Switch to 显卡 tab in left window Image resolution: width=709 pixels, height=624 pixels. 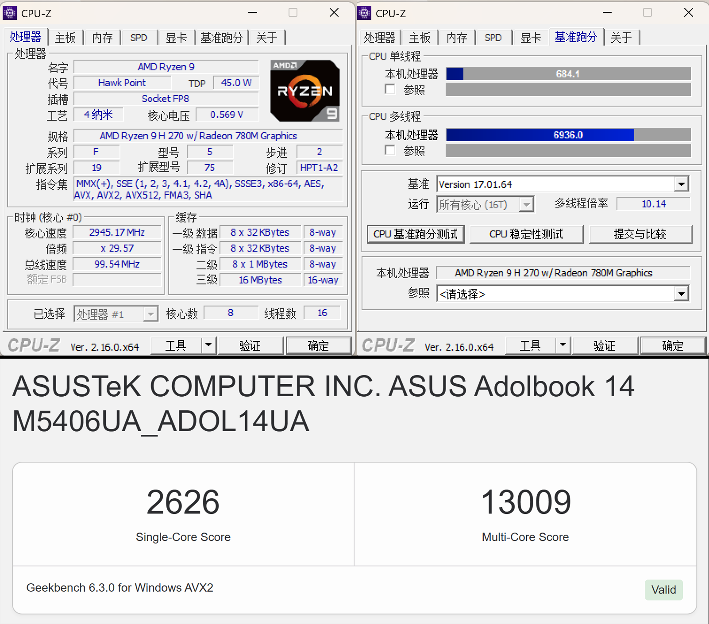point(176,38)
